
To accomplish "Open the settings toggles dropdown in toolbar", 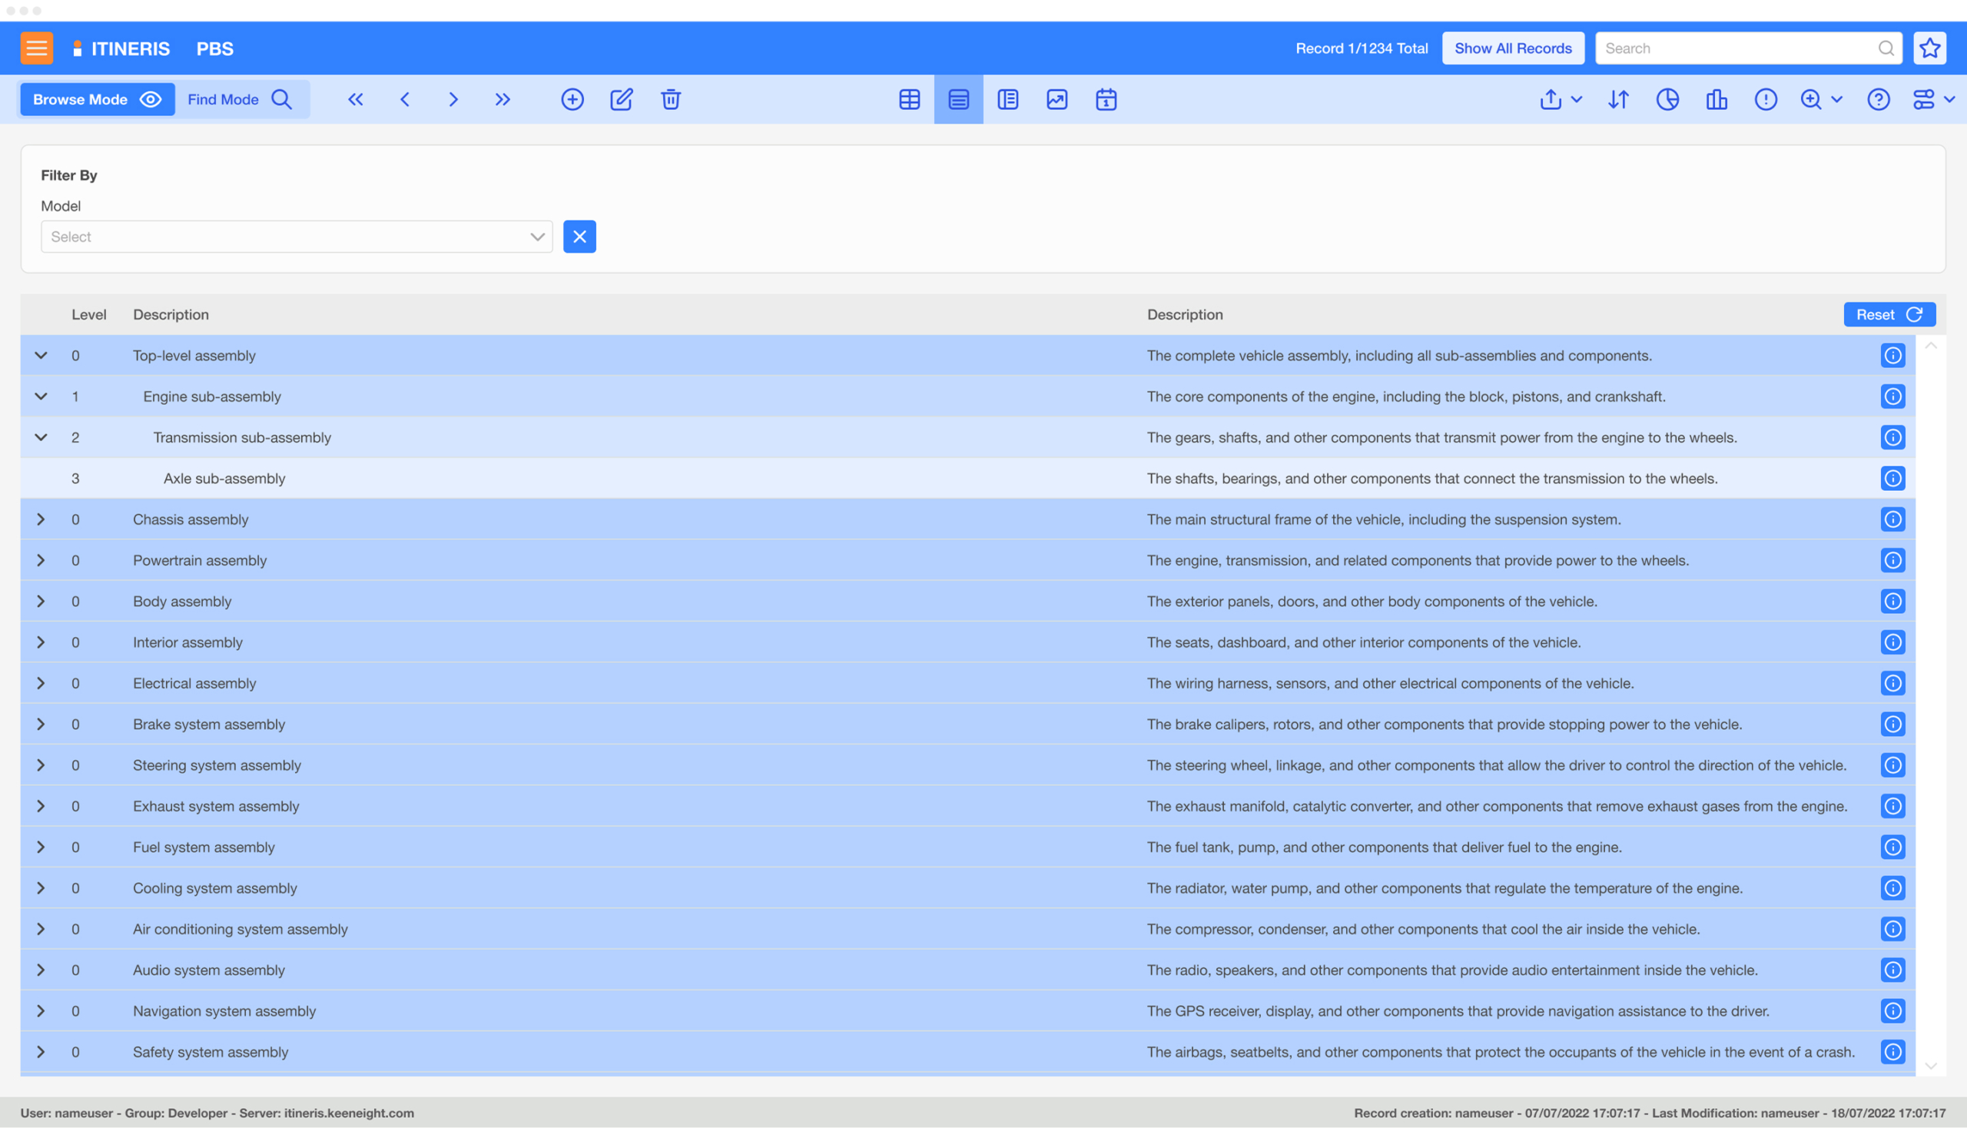I will (x=1934, y=99).
